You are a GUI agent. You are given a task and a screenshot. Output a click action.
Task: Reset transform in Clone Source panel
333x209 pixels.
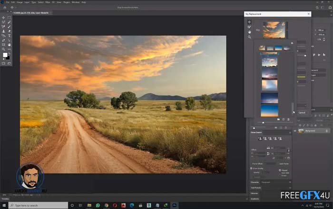point(288,158)
